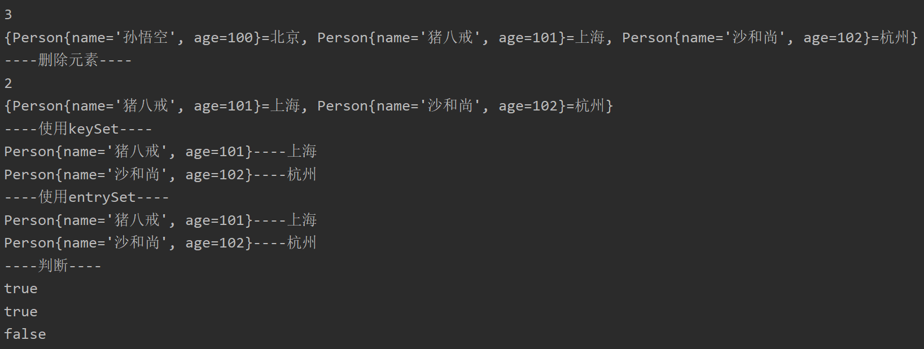Screen dimensions: 924x349
Task: Click the word 北京 in the map output
Action: click(x=285, y=38)
